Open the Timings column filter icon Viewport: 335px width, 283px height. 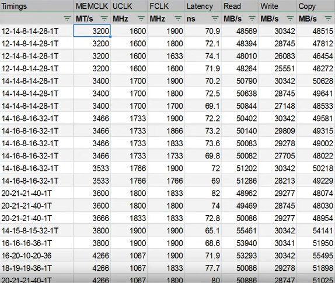click(67, 19)
